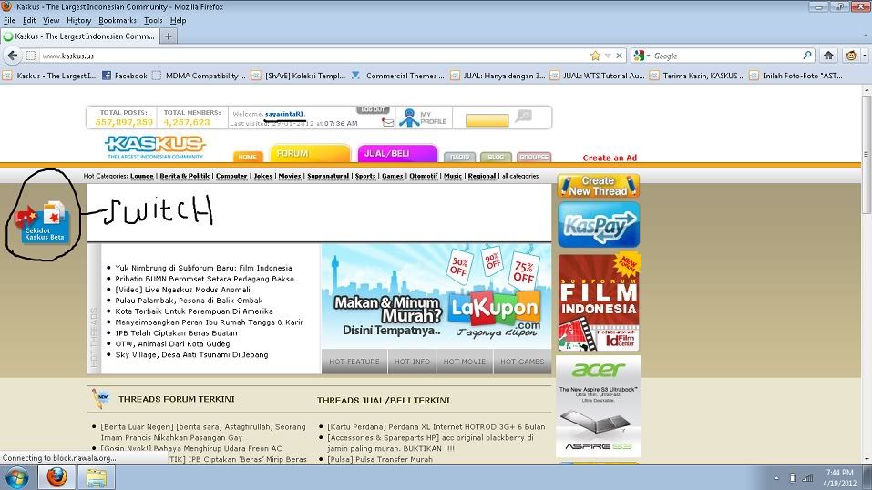The width and height of the screenshot is (872, 490).
Task: Show hidden tray icons arrow
Action: (776, 478)
